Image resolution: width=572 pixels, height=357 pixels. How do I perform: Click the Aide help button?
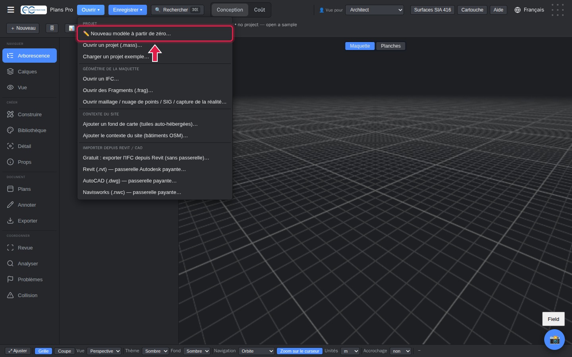(x=499, y=10)
